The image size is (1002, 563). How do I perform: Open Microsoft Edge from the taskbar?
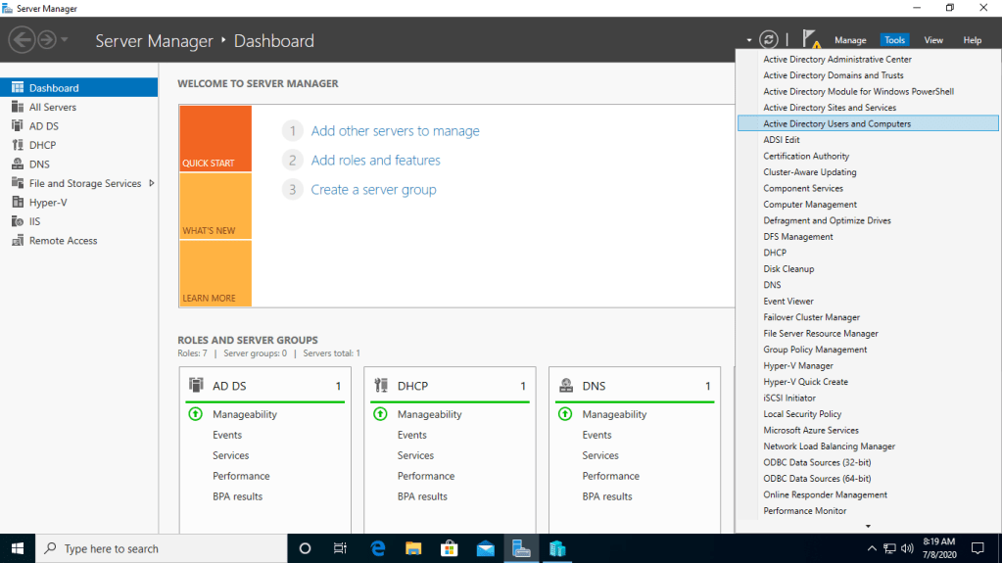[x=378, y=548]
